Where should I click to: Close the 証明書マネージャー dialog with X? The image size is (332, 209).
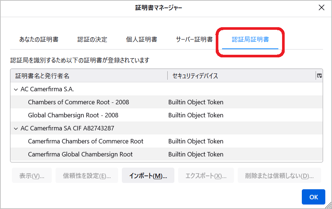coord(321,8)
